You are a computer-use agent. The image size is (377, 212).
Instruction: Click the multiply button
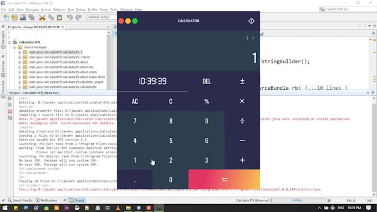tap(242, 101)
